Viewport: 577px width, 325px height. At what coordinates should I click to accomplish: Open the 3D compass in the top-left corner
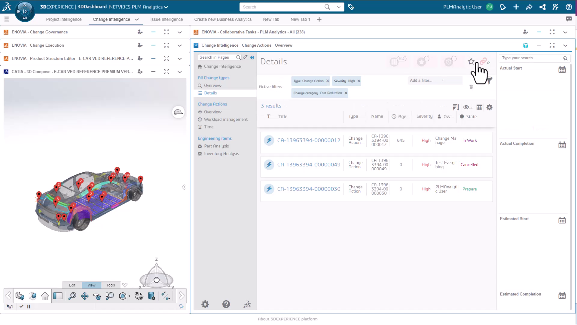click(25, 11)
